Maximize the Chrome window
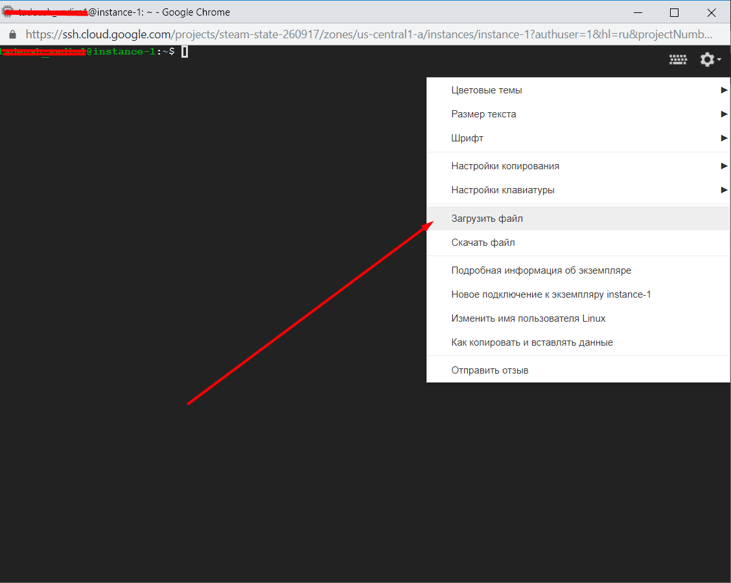 click(674, 12)
